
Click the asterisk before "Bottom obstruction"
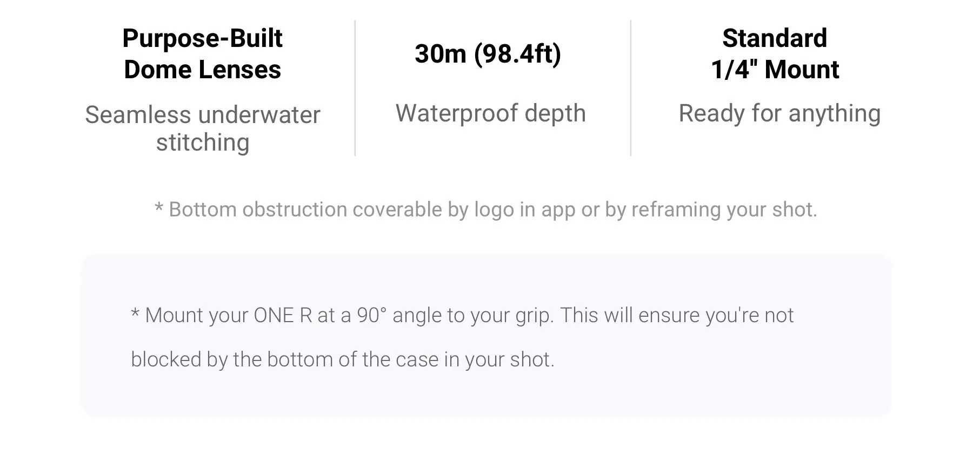point(159,209)
